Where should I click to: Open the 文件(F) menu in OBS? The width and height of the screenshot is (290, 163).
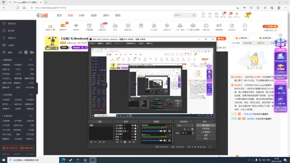click(92, 43)
